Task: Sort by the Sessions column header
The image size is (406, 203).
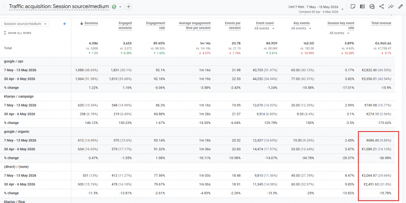Action: click(x=91, y=23)
